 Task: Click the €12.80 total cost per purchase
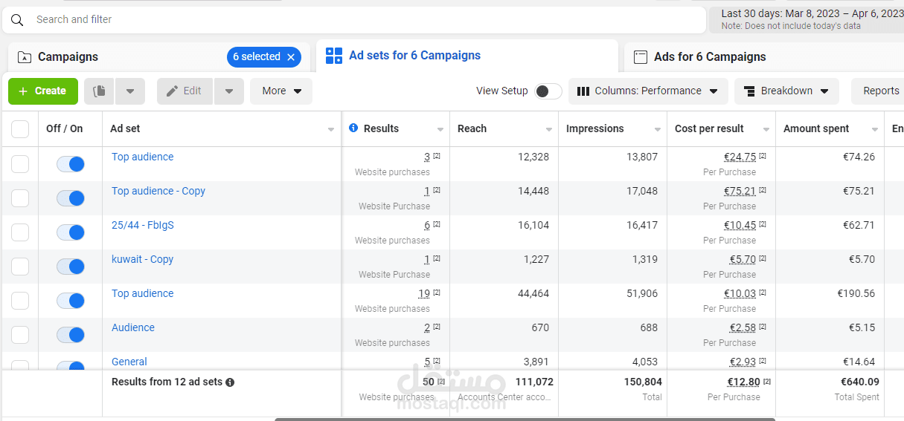[x=743, y=382]
